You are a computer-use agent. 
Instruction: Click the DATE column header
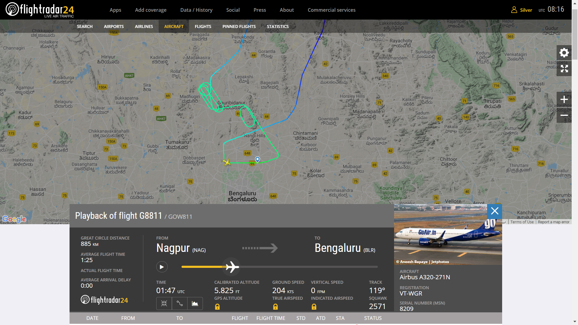(x=92, y=318)
